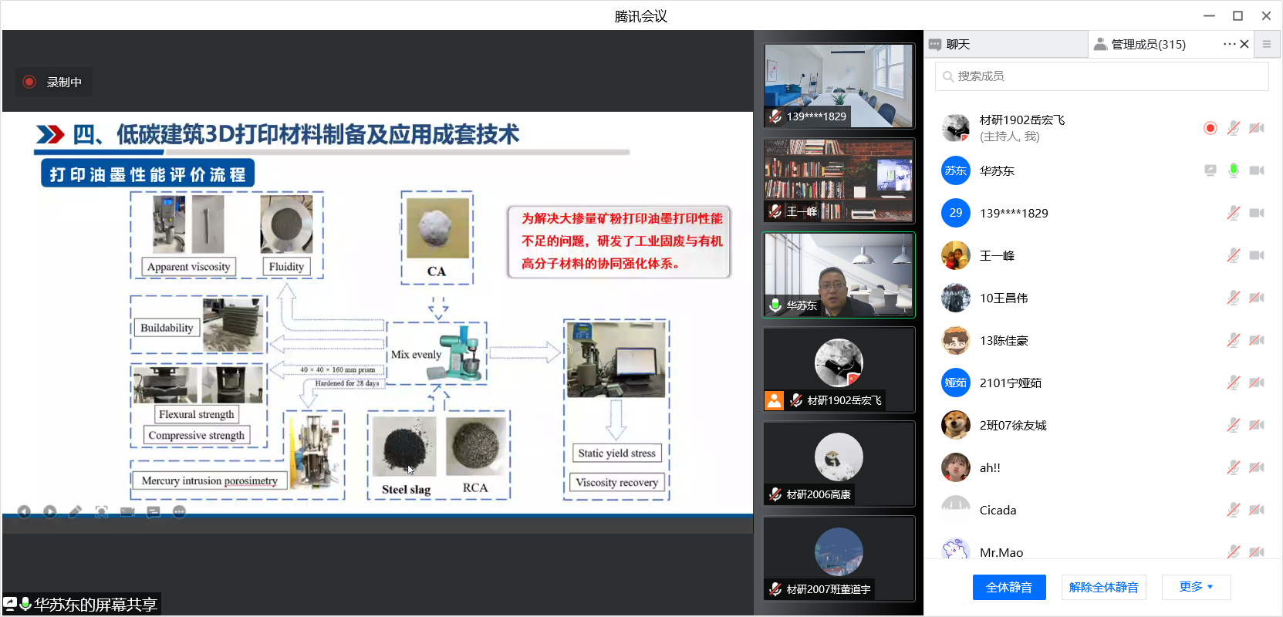Click the slideshow camera icon
The width and height of the screenshot is (1283, 617).
coord(127,511)
